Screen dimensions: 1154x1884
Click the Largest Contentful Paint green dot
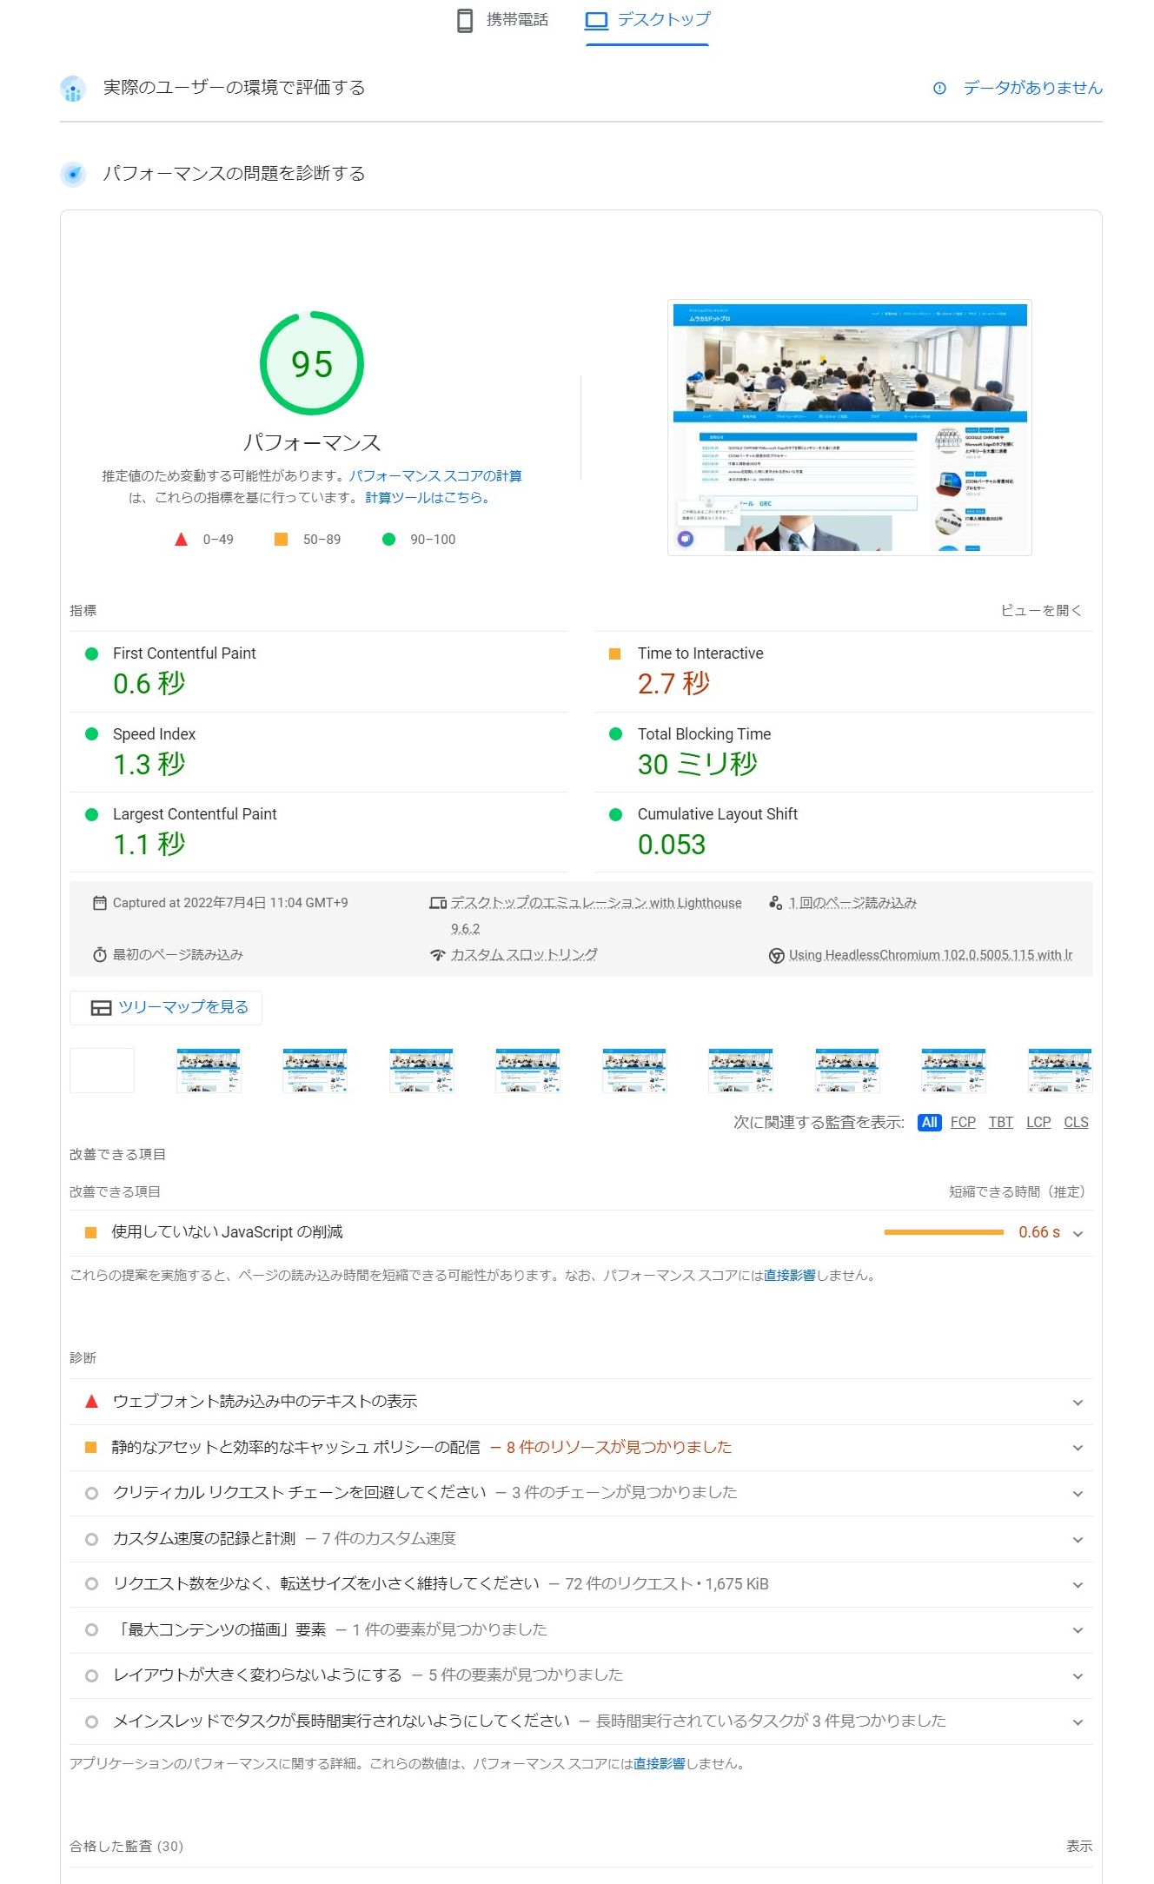[x=91, y=814]
